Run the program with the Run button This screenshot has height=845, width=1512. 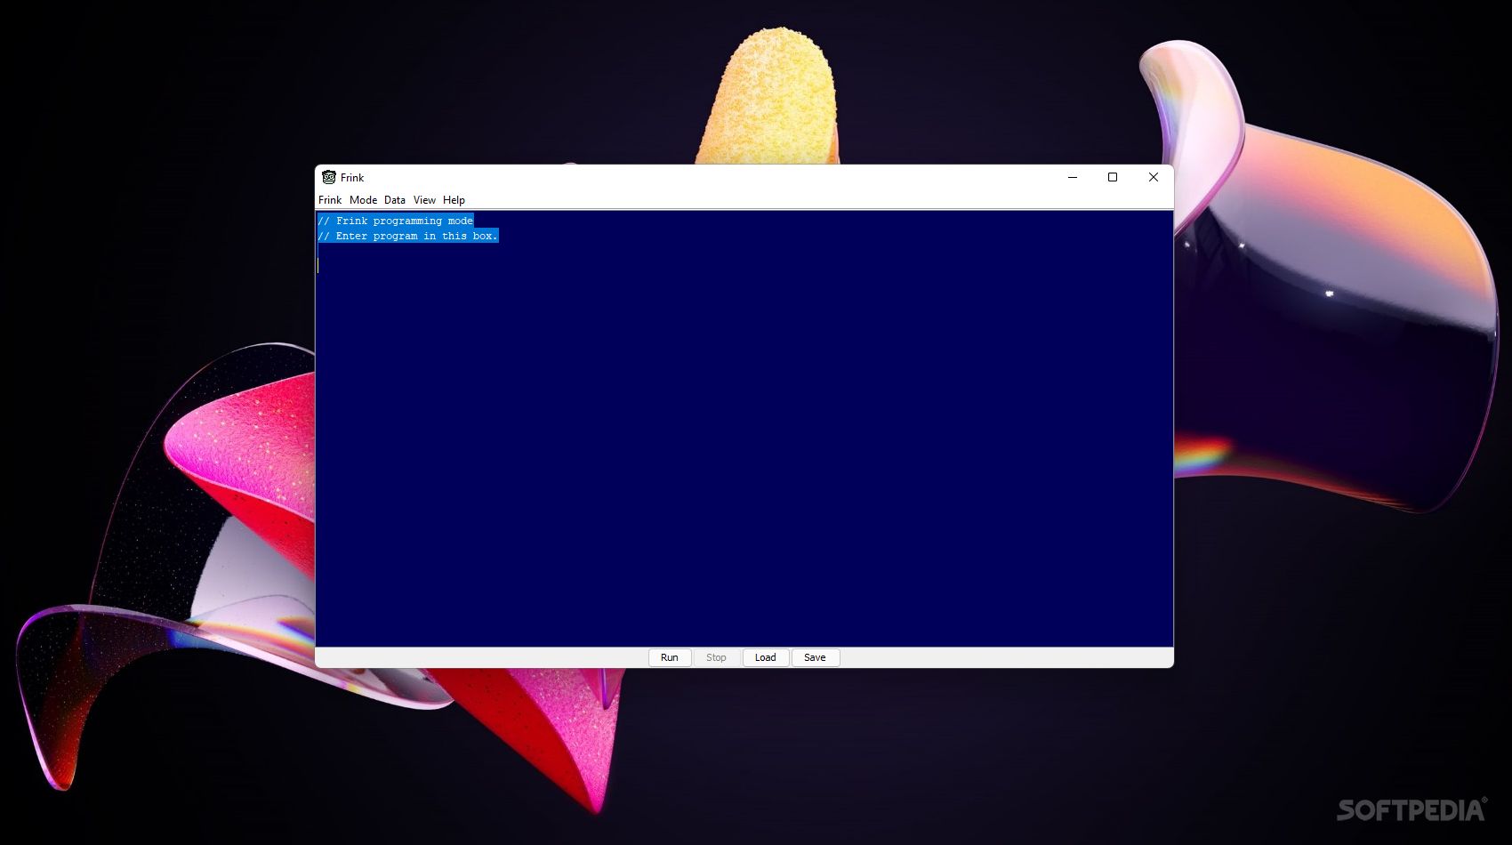click(x=670, y=657)
